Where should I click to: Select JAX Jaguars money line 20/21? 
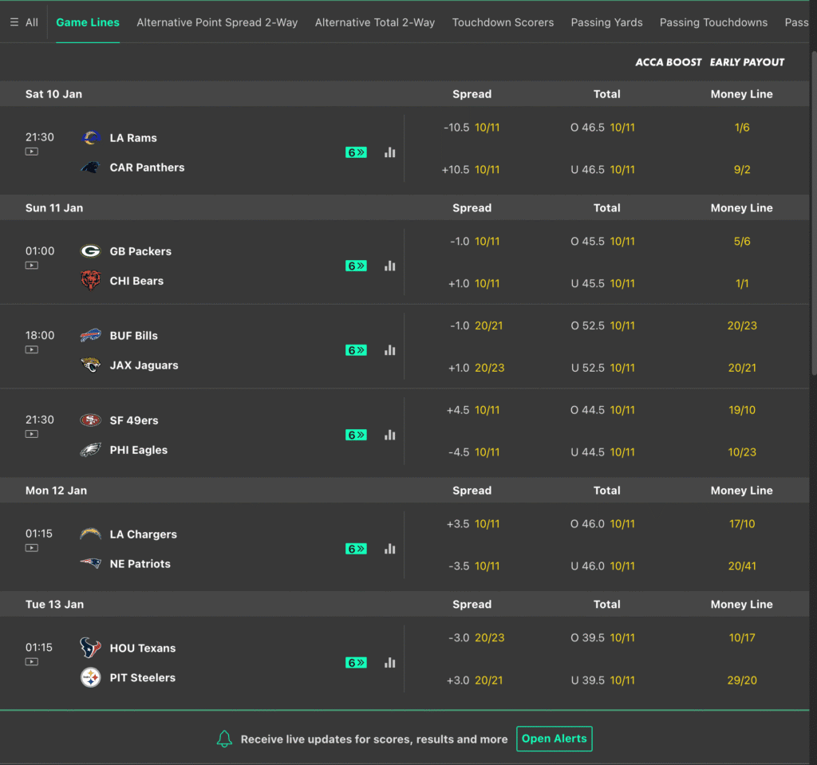[742, 368]
